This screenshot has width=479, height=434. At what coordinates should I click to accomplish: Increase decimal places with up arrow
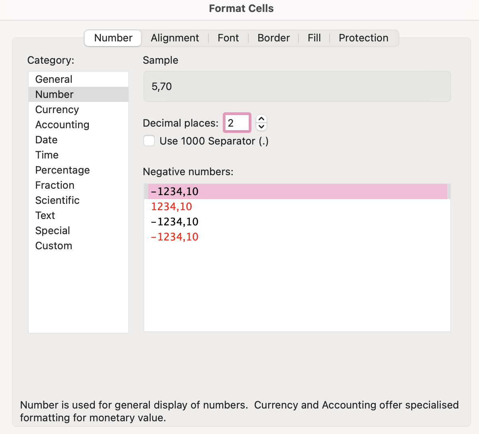261,119
